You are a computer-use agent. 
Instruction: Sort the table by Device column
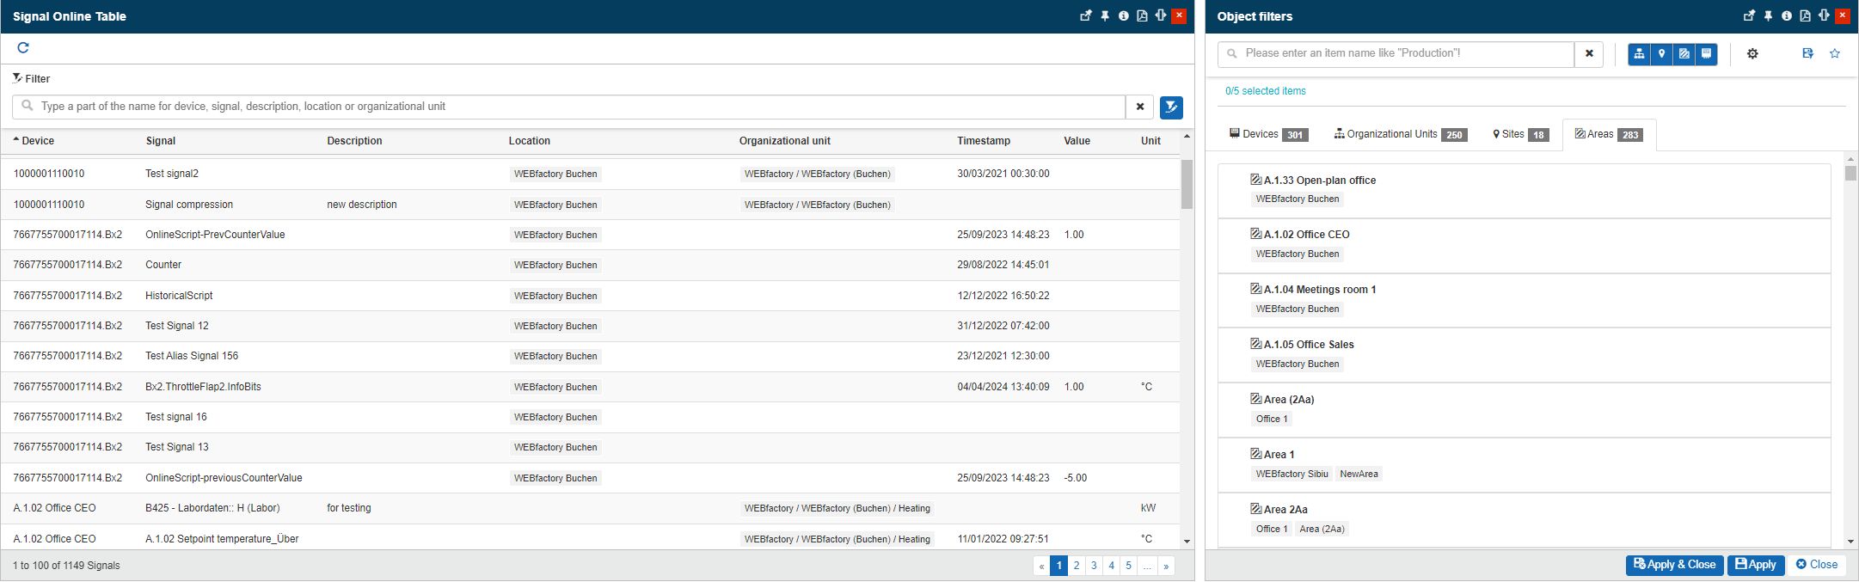point(37,141)
